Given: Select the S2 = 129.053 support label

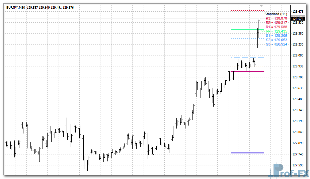Looking at the screenshot, I should click(x=276, y=40).
